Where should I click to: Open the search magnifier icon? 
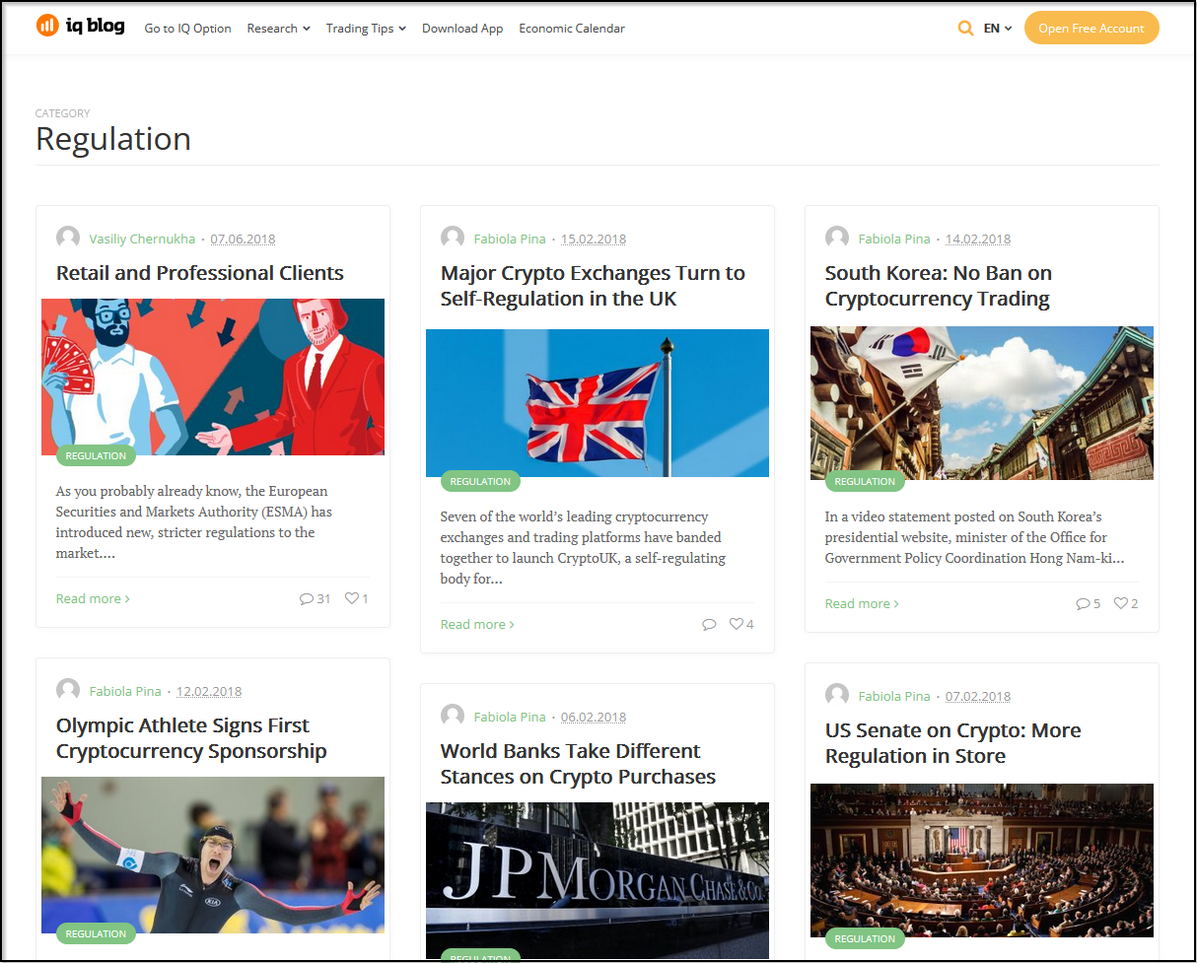pos(966,28)
